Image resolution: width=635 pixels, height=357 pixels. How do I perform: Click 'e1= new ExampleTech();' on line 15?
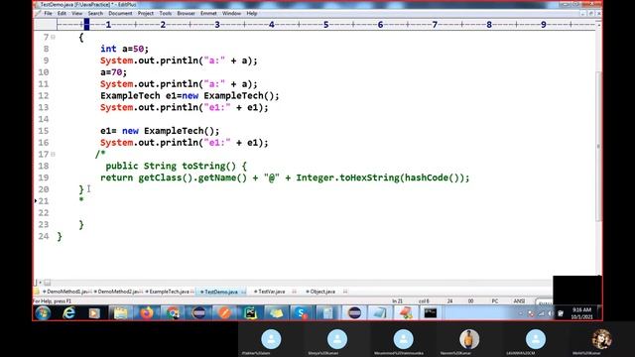160,131
